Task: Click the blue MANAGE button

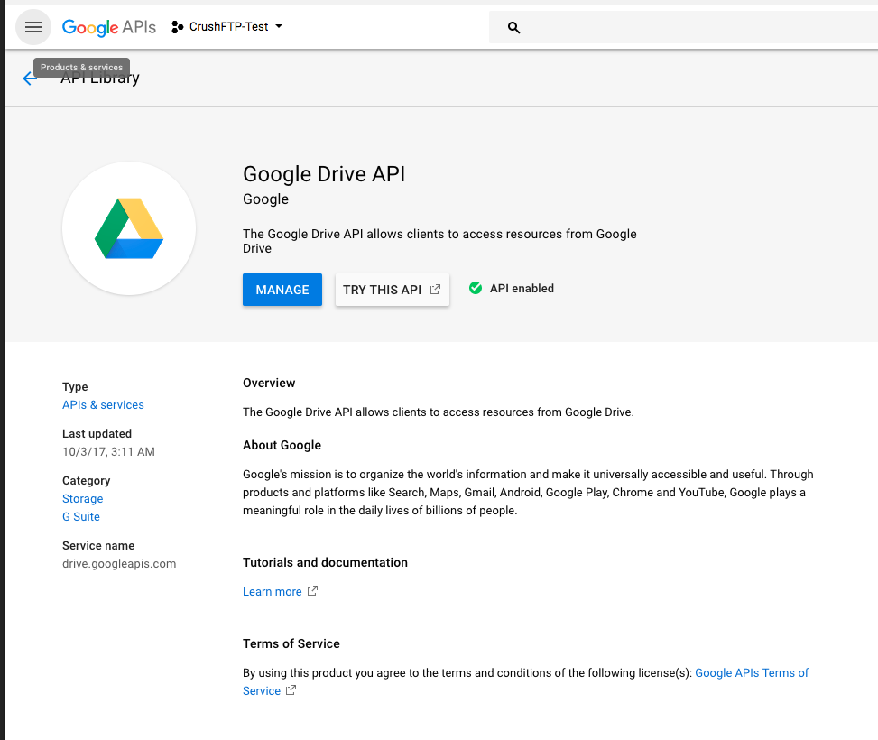Action: 282,290
